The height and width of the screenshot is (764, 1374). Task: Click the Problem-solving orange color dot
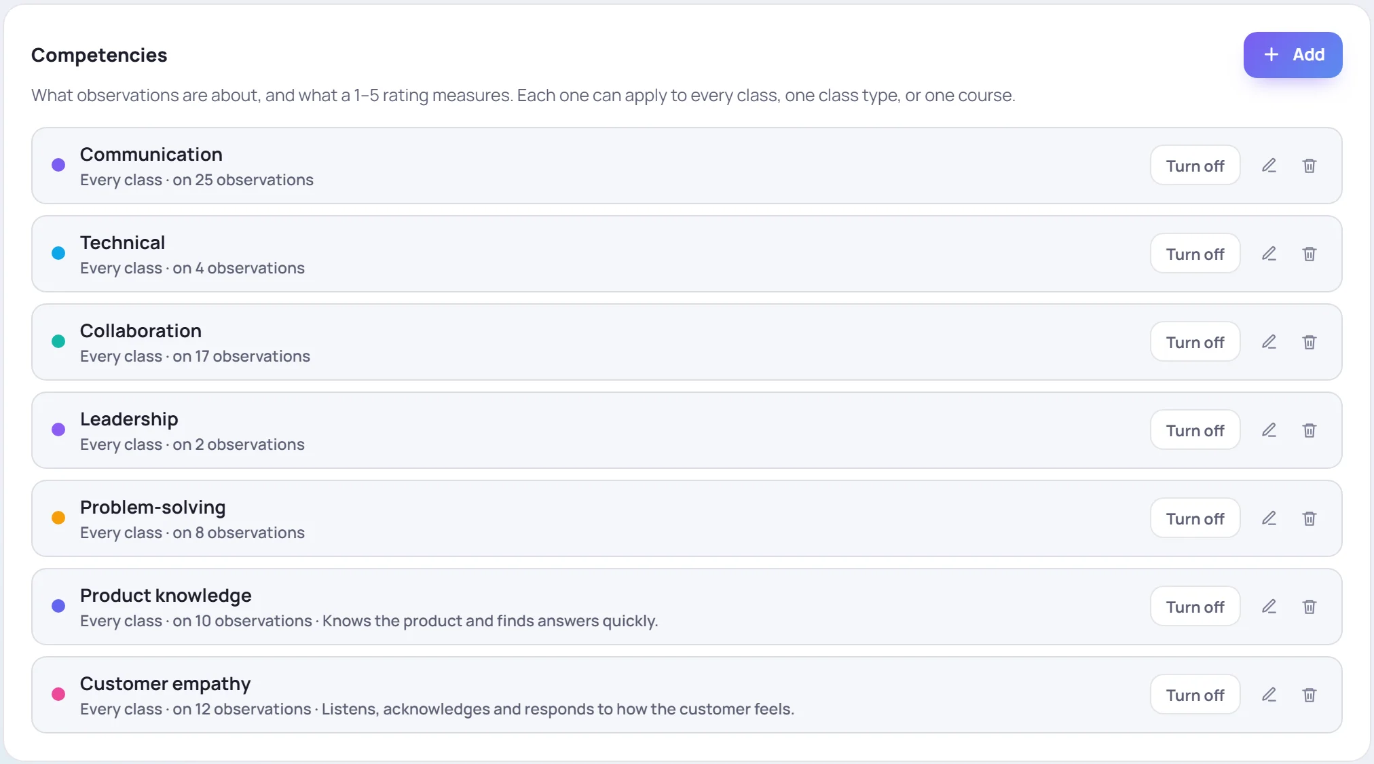[x=58, y=518]
